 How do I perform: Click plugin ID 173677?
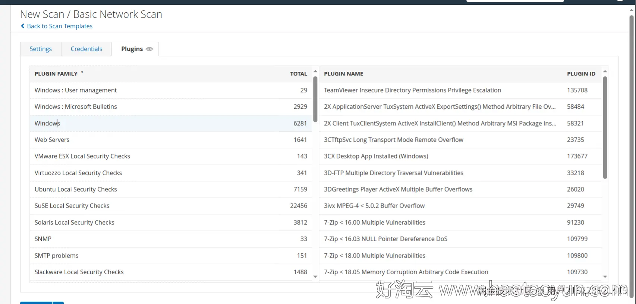577,156
